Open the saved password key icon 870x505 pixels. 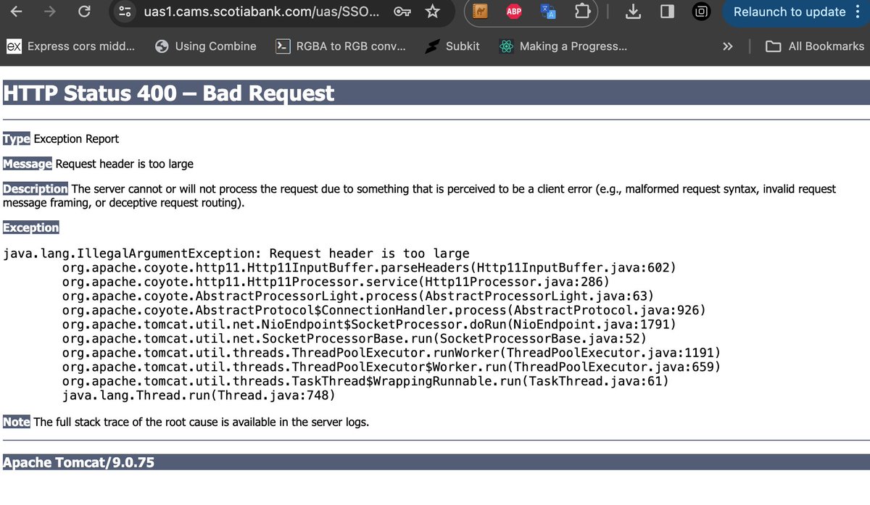pos(402,12)
